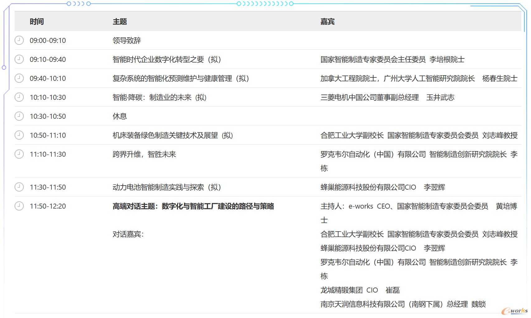Click 刘志峰教授 guest in 10:50-11:10 row

point(419,135)
